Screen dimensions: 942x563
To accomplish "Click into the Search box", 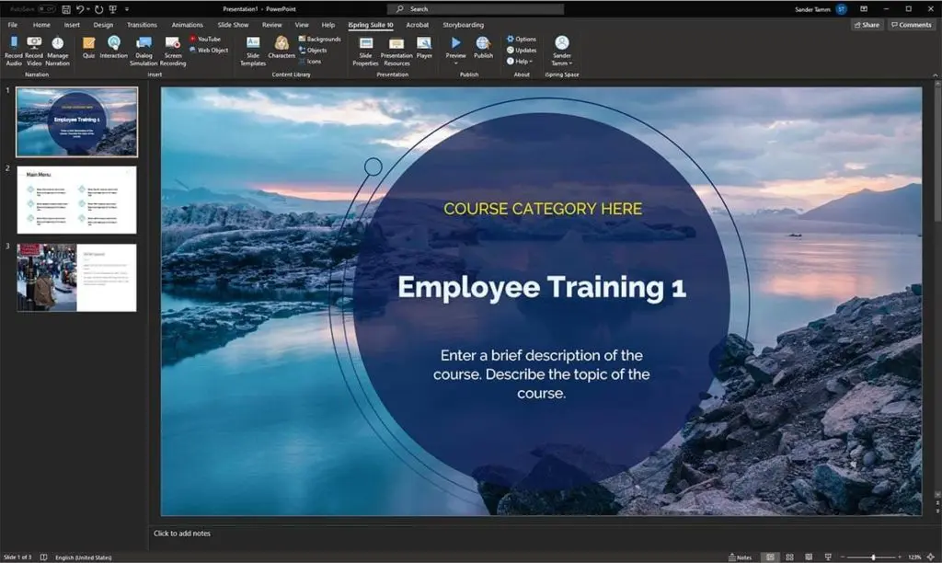I will coord(476,9).
